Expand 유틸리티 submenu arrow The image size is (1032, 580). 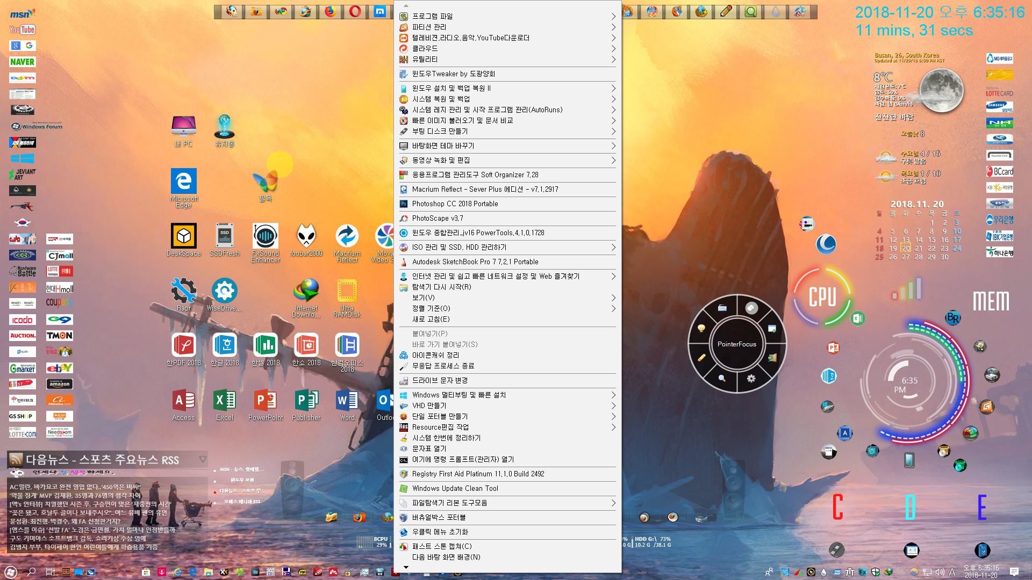[613, 59]
